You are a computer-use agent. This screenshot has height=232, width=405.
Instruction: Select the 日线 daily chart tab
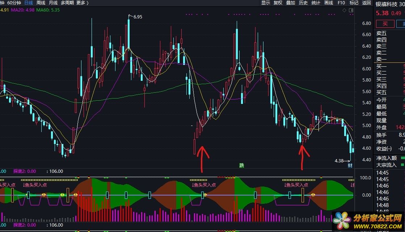29,3
